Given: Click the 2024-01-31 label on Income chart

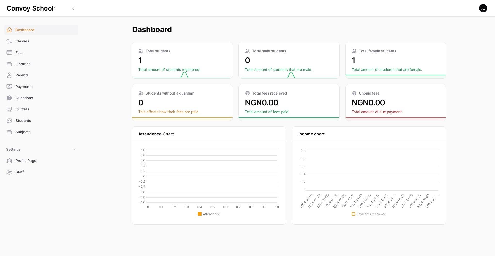Looking at the screenshot, I should pyautogui.click(x=432, y=201).
